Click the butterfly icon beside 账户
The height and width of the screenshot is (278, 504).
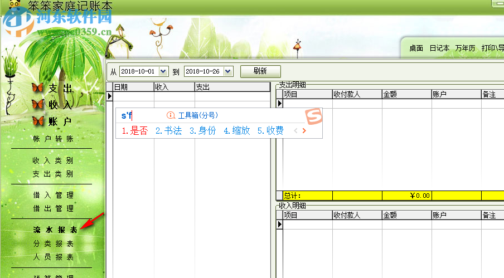pyautogui.click(x=38, y=121)
